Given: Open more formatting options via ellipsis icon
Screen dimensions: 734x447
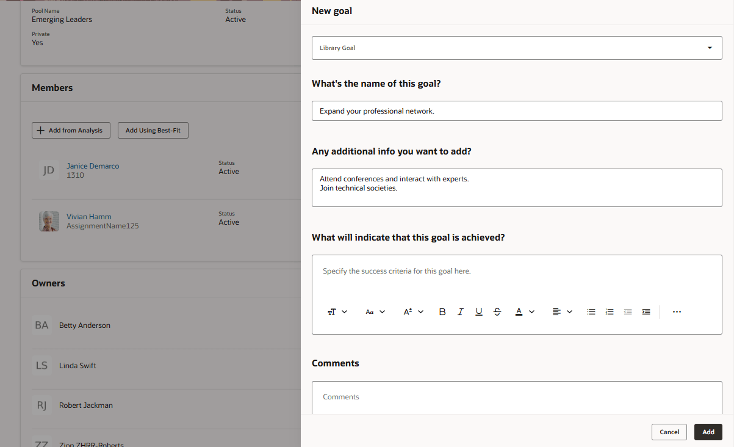Looking at the screenshot, I should [676, 311].
